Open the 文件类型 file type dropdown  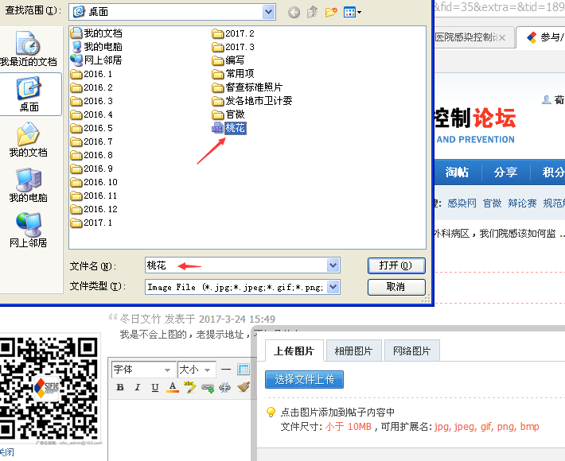(333, 287)
